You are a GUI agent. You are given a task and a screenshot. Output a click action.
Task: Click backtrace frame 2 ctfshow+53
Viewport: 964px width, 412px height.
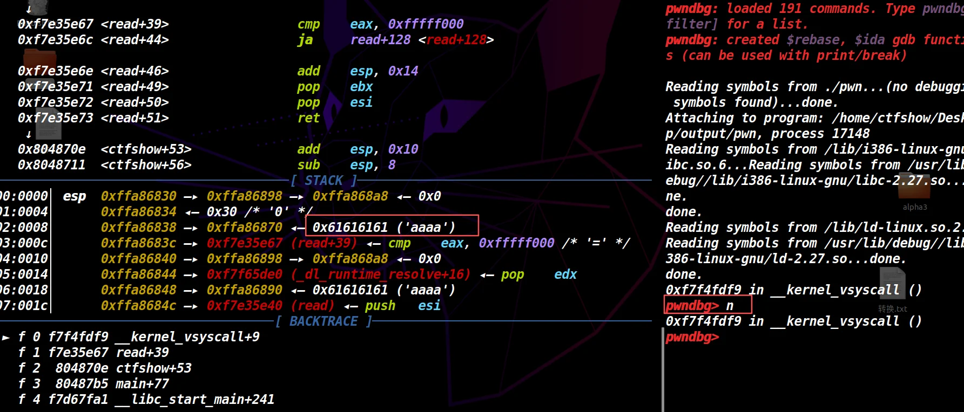pyautogui.click(x=123, y=368)
